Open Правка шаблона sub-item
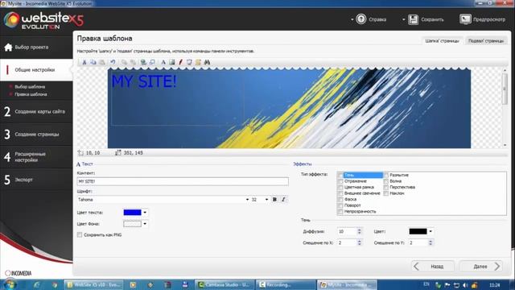515x290 pixels. point(31,94)
